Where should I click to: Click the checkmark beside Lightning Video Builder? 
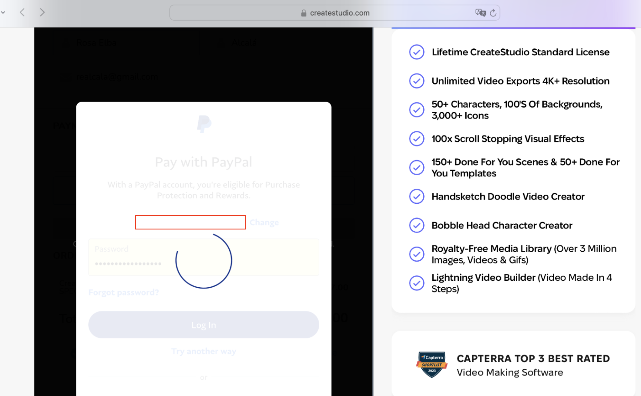[417, 283]
